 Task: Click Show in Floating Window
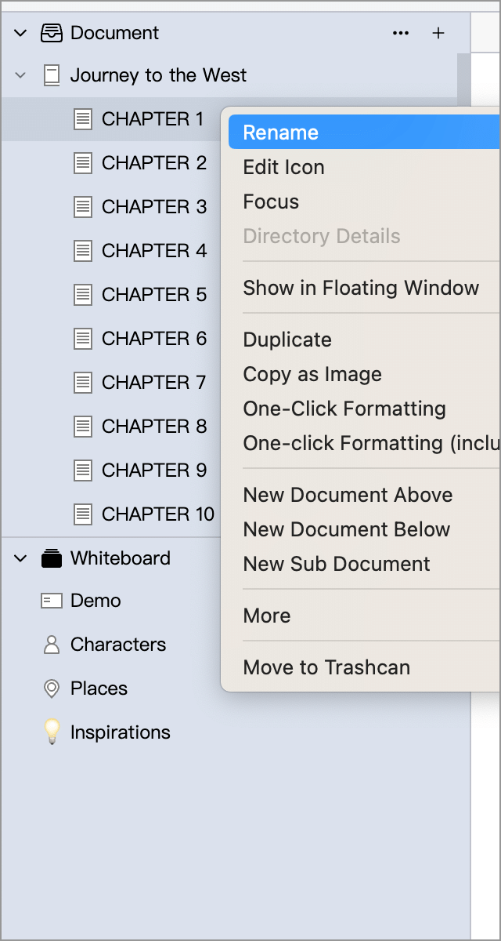pos(361,288)
